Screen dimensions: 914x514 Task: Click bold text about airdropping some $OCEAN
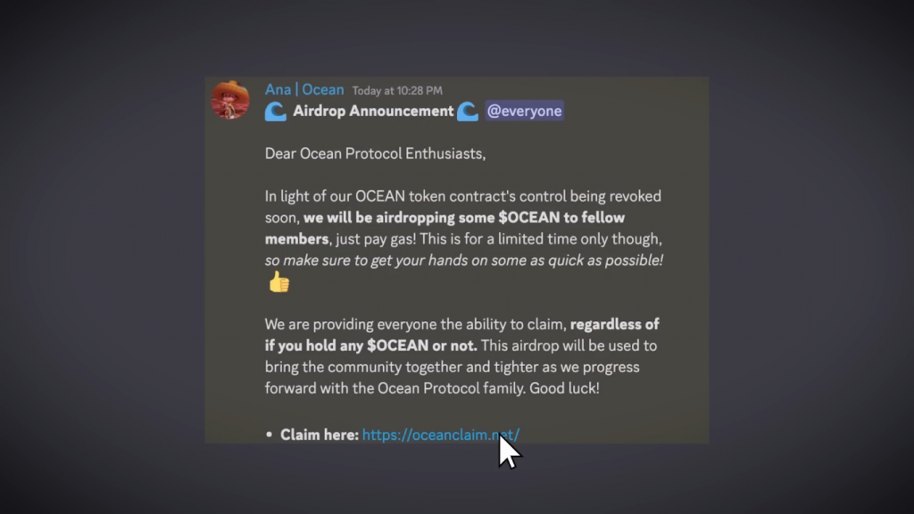coord(463,218)
